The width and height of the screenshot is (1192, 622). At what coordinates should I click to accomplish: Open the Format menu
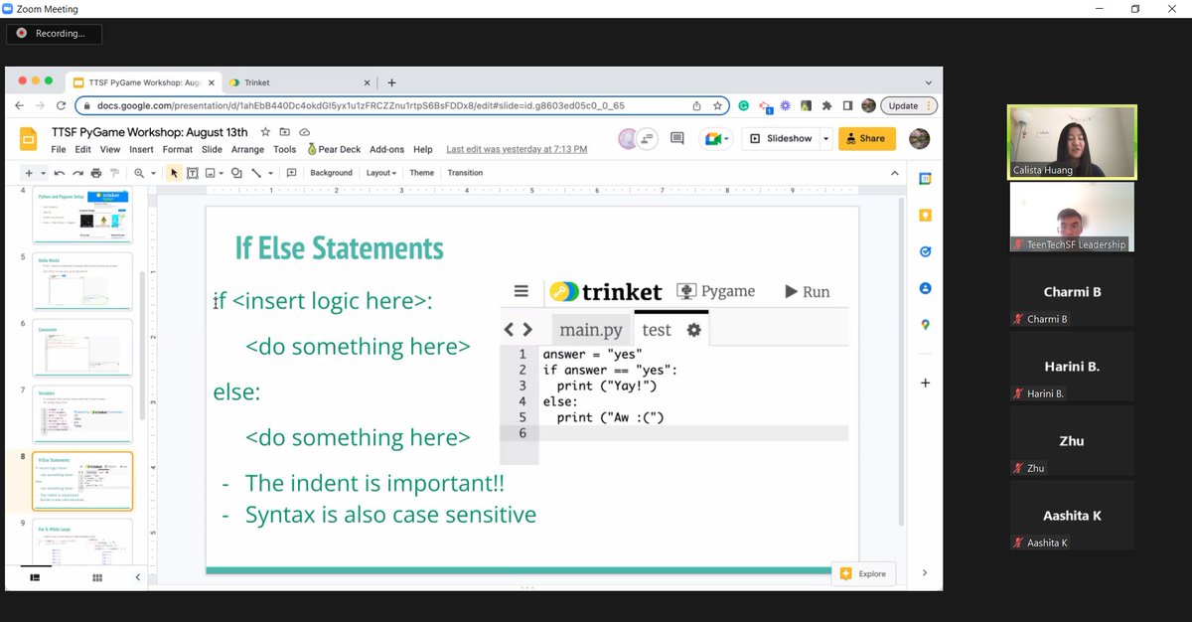(178, 150)
